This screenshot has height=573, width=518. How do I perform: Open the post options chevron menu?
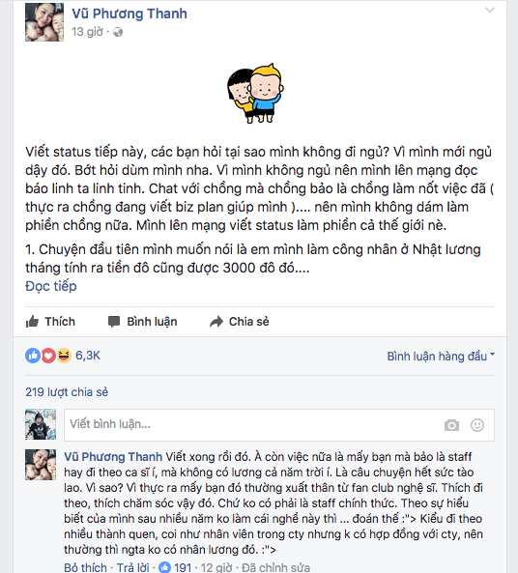pos(489,10)
